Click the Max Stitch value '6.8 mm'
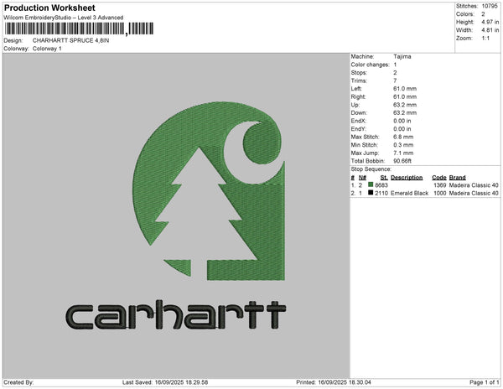The image size is (503, 389). [403, 137]
